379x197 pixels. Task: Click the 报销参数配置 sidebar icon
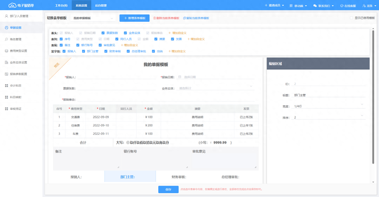(7, 74)
